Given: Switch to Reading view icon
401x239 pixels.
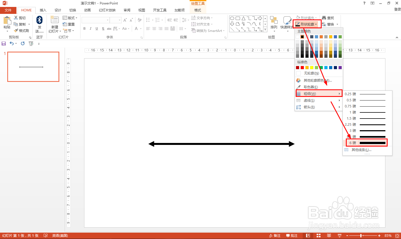Looking at the screenshot, I should coord(329,236).
